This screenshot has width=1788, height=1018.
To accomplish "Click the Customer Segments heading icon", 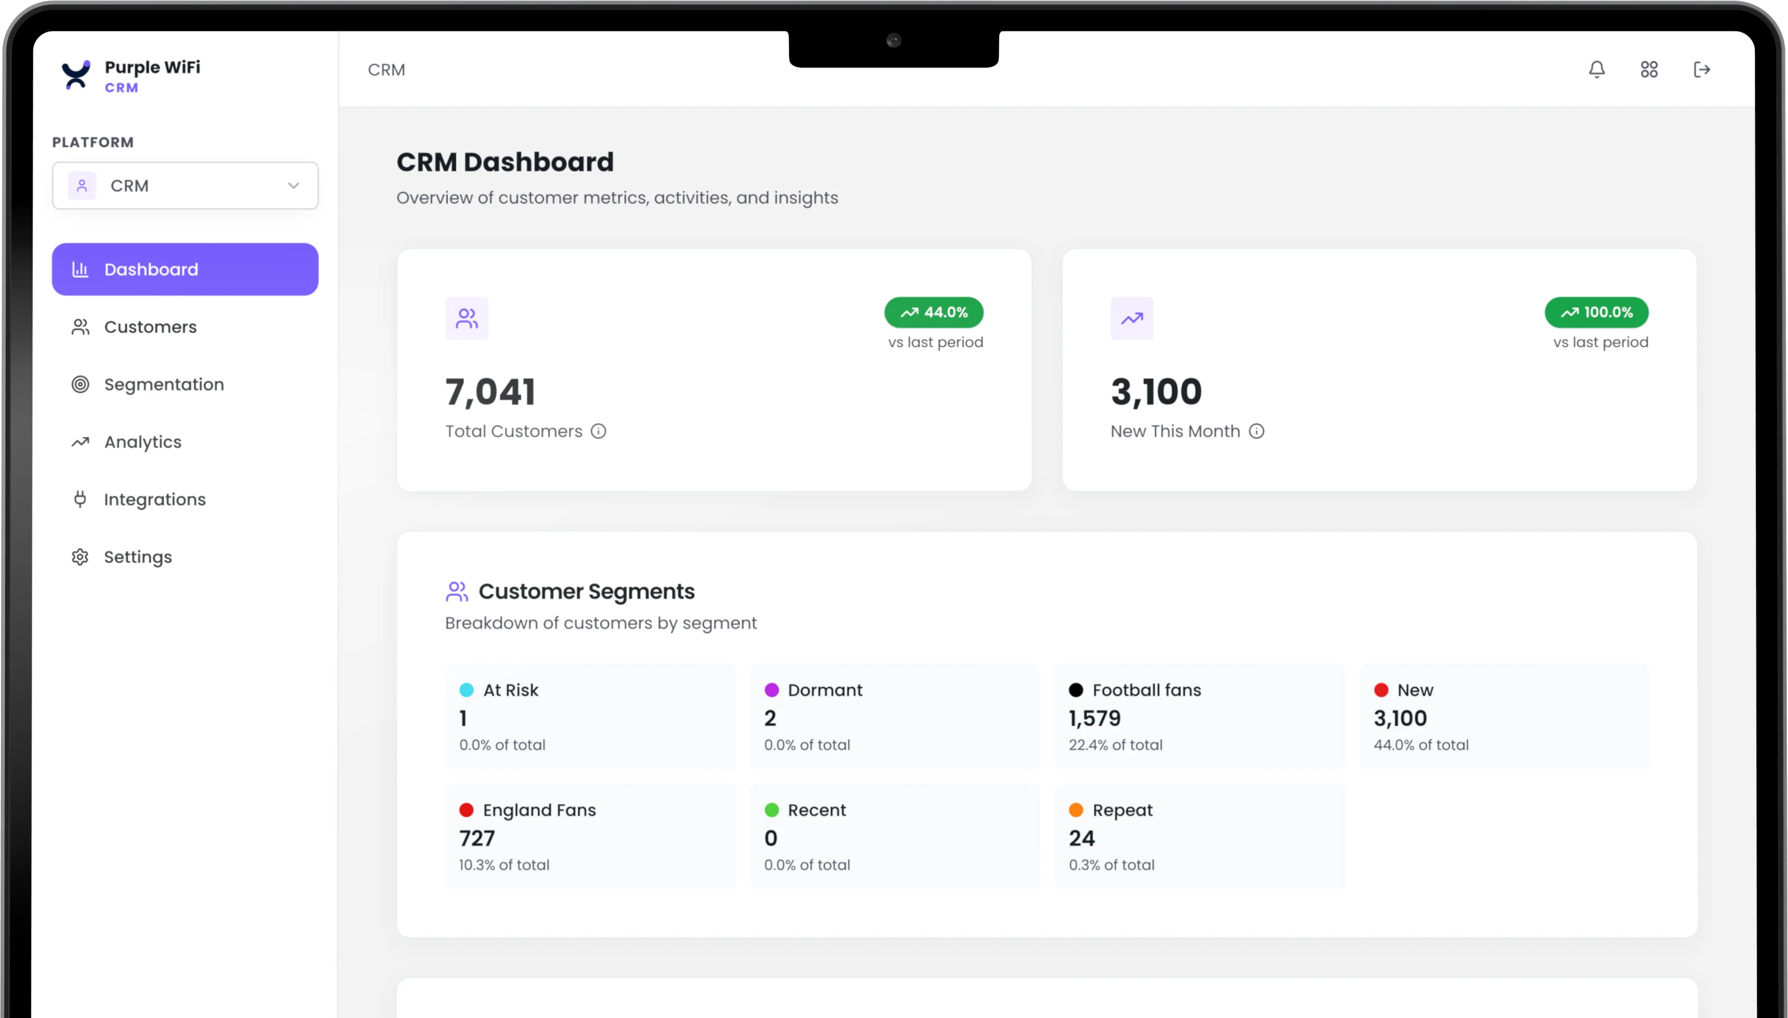I will (457, 592).
